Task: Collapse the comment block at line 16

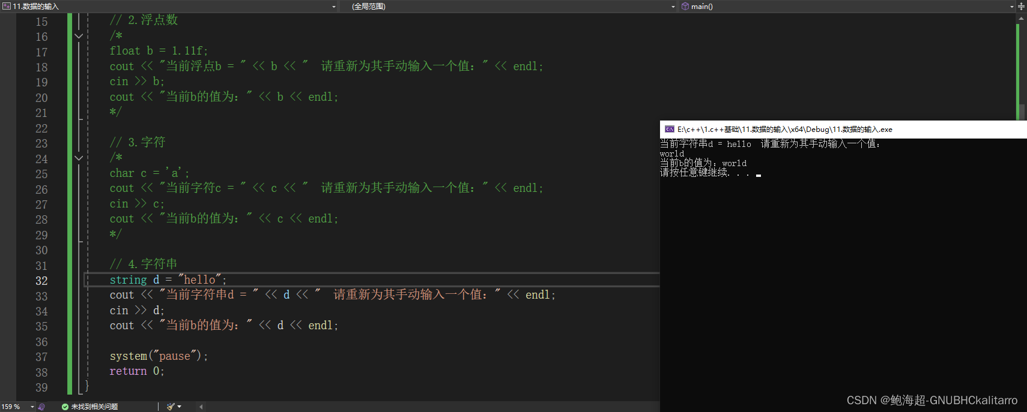Action: [x=79, y=36]
